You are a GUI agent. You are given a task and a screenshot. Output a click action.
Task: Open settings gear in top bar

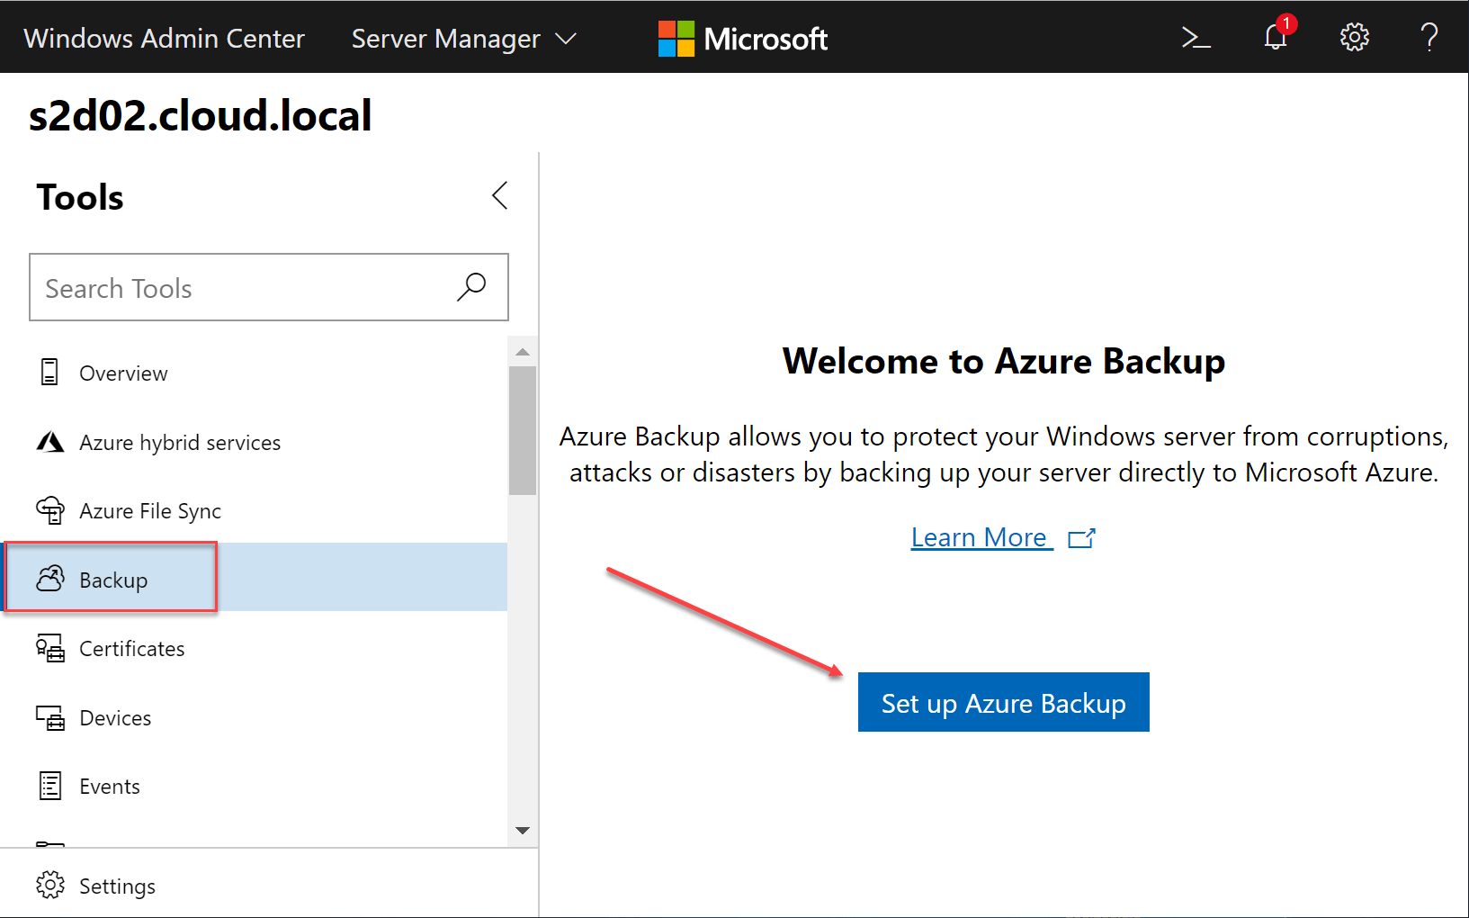click(1354, 37)
